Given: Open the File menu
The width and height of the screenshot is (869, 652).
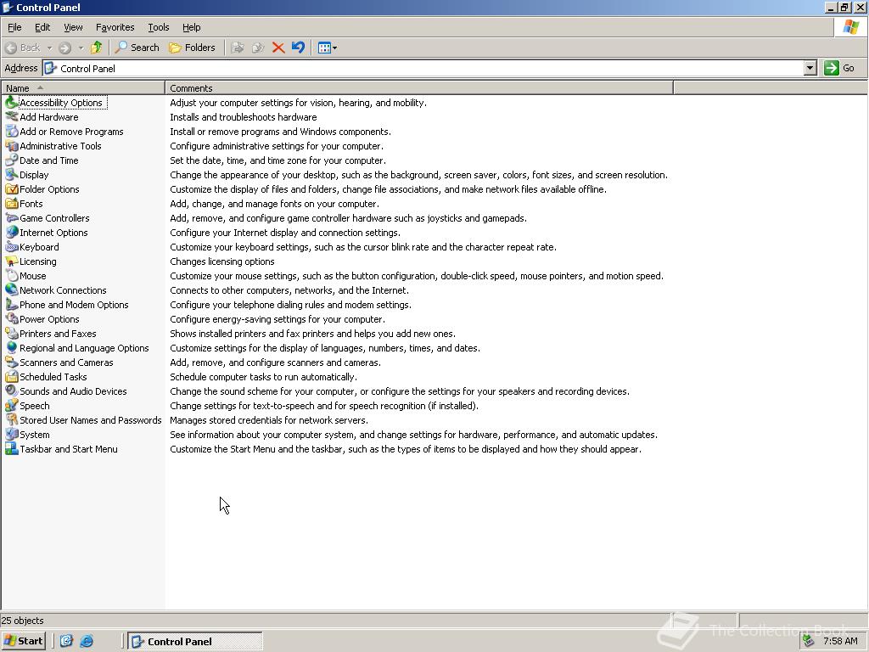Looking at the screenshot, I should [x=14, y=27].
